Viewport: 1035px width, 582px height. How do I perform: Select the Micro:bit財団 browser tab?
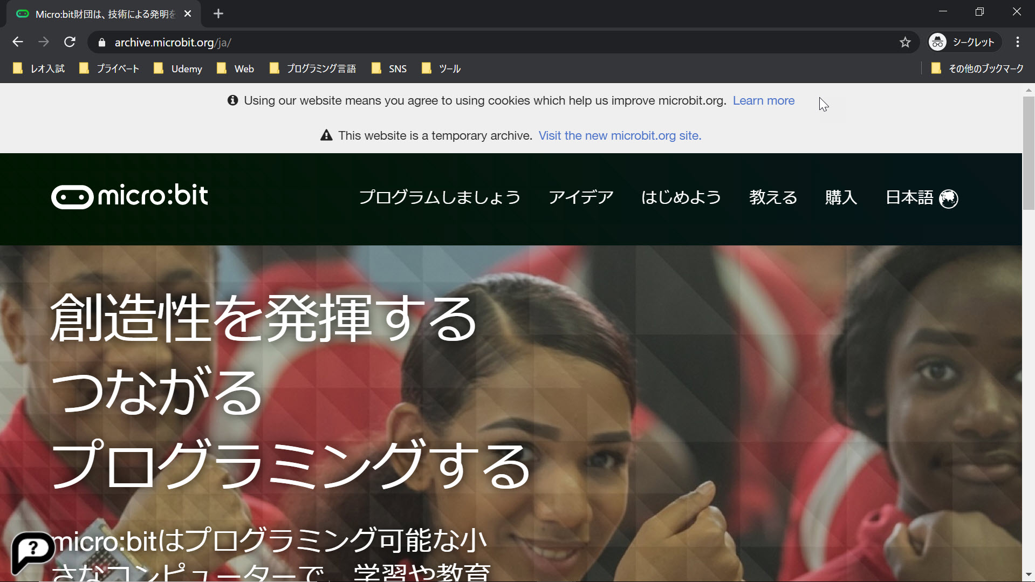click(104, 14)
